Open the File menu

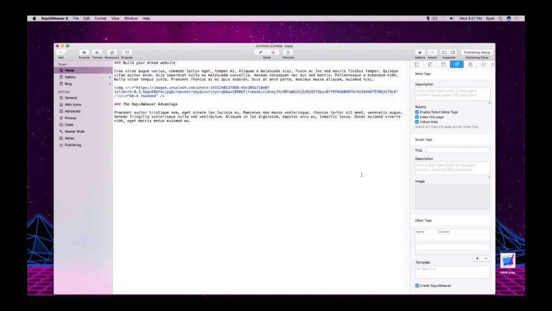tap(76, 18)
